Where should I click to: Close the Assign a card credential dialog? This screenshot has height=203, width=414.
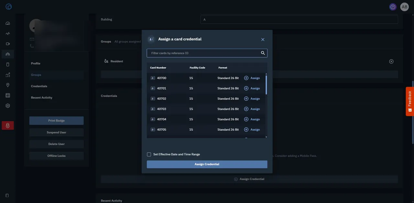pos(263,39)
